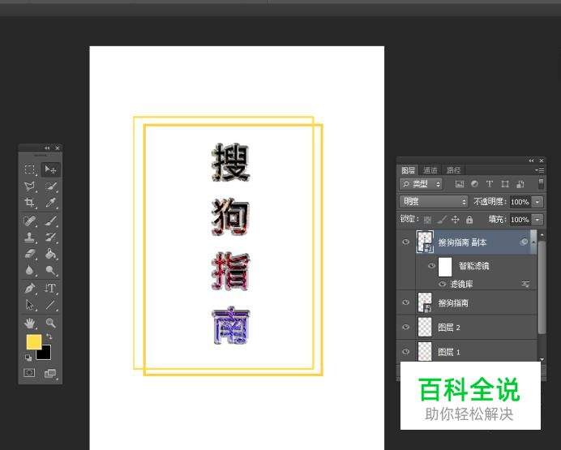Viewport: 561px width, 450px height.
Task: Select the Quick Selection tool
Action: pyautogui.click(x=51, y=186)
